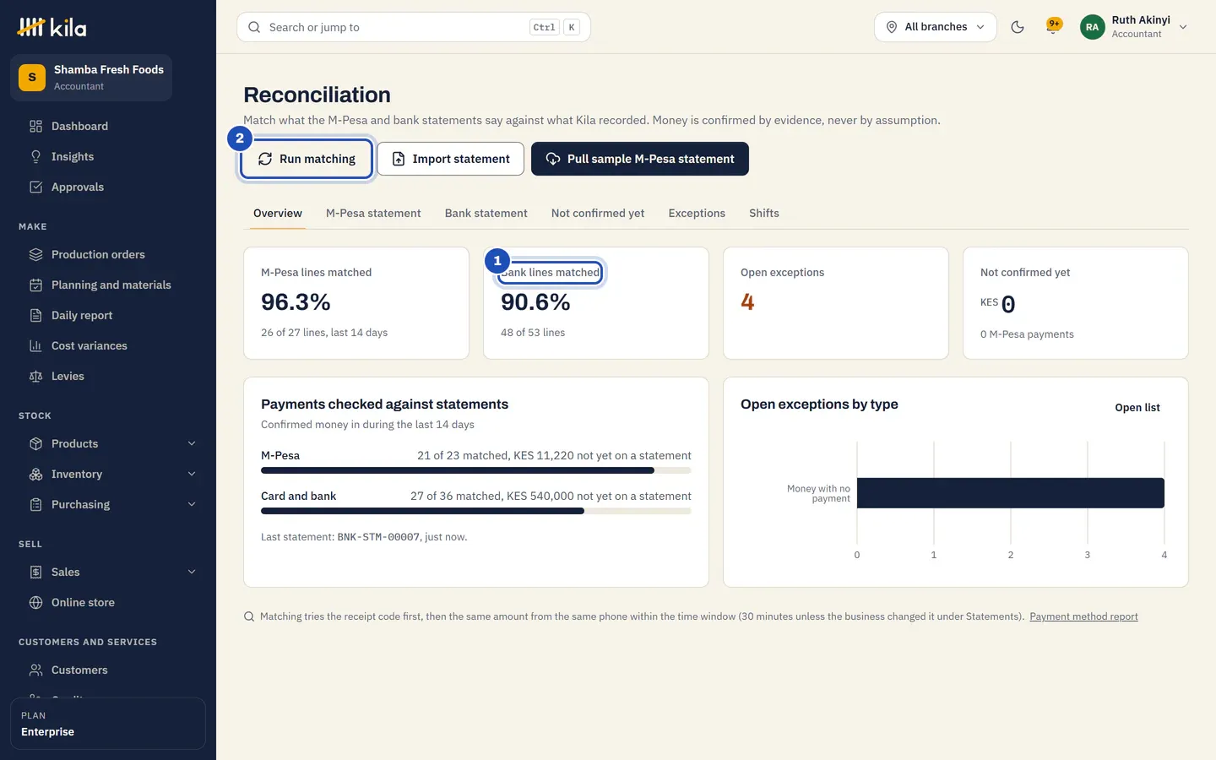
Task: Click the RA user avatar
Action: 1092,27
